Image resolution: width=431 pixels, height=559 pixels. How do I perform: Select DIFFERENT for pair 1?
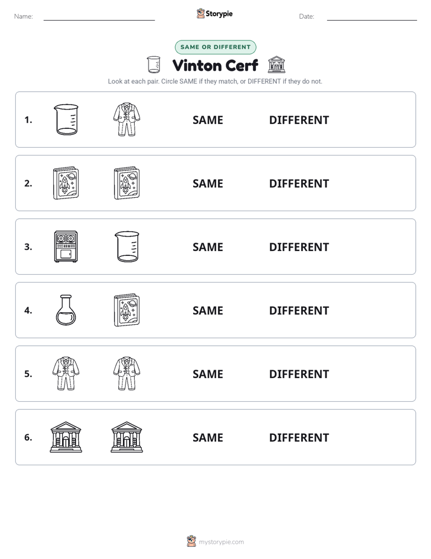[299, 120]
